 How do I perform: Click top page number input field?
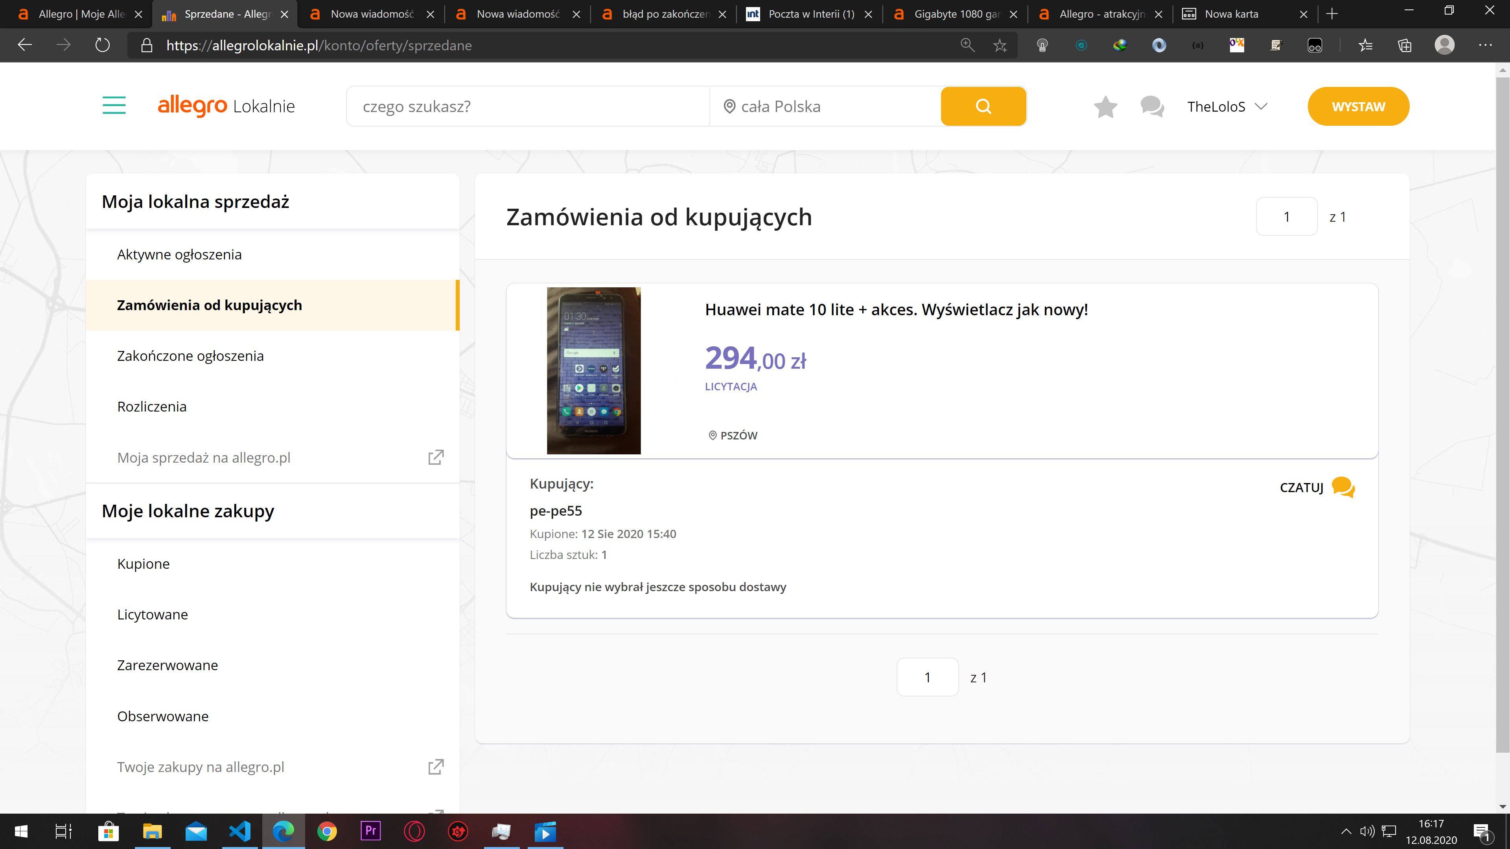(x=1287, y=217)
